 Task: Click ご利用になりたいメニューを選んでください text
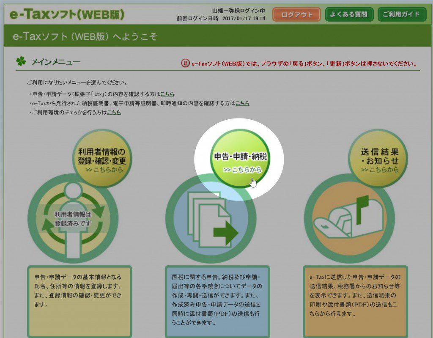(77, 82)
